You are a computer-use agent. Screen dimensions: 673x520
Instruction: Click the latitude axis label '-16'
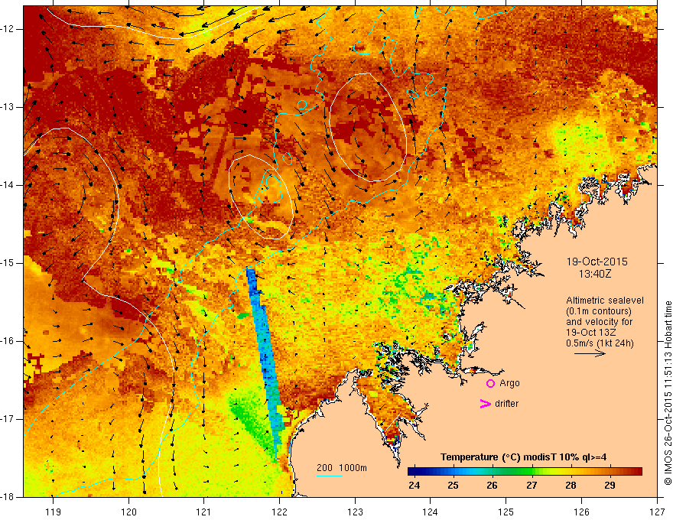(8, 341)
